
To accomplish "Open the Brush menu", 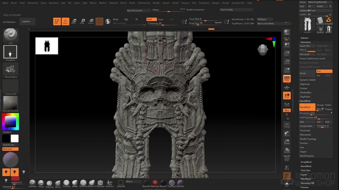I will tap(14, 3).
